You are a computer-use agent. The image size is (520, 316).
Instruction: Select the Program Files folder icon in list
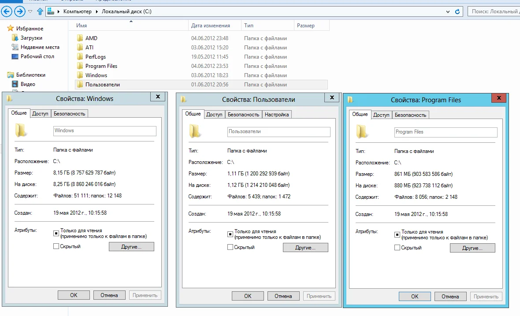pos(80,66)
